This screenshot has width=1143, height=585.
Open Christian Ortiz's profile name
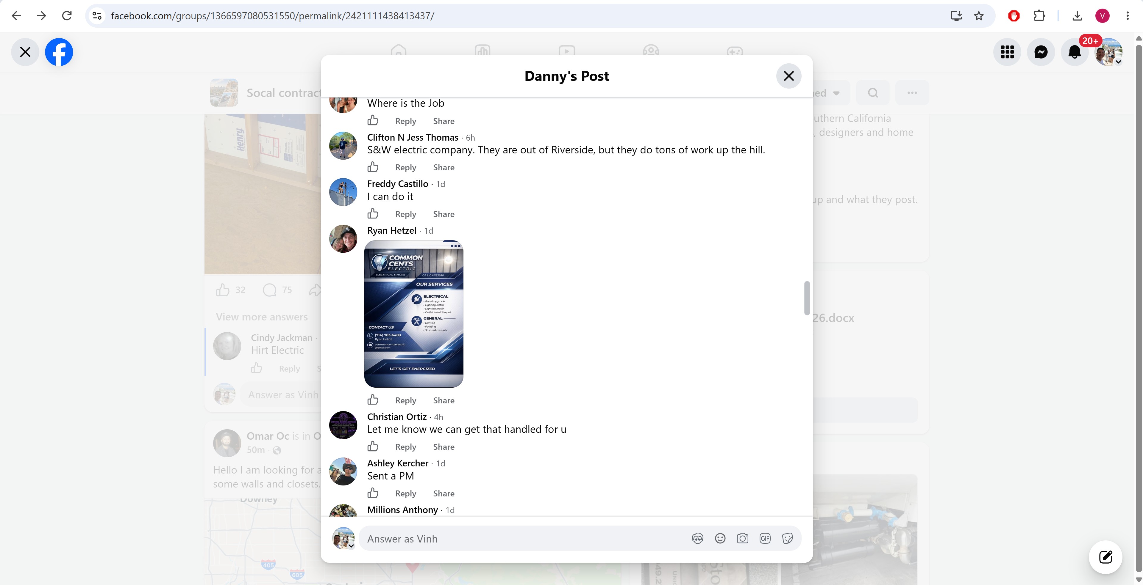pyautogui.click(x=397, y=417)
